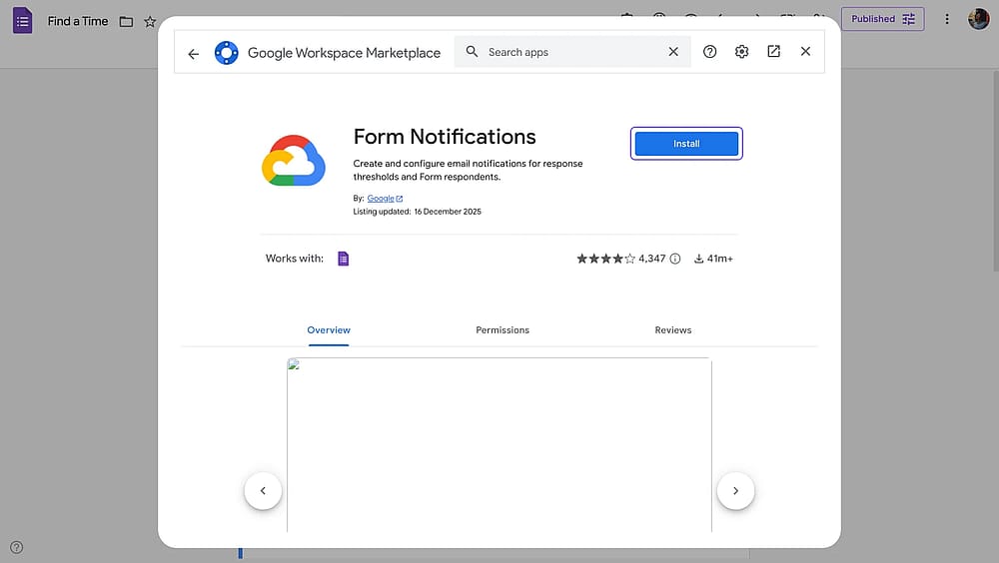Click the Listing updated date text
The width and height of the screenshot is (999, 563).
[418, 212]
